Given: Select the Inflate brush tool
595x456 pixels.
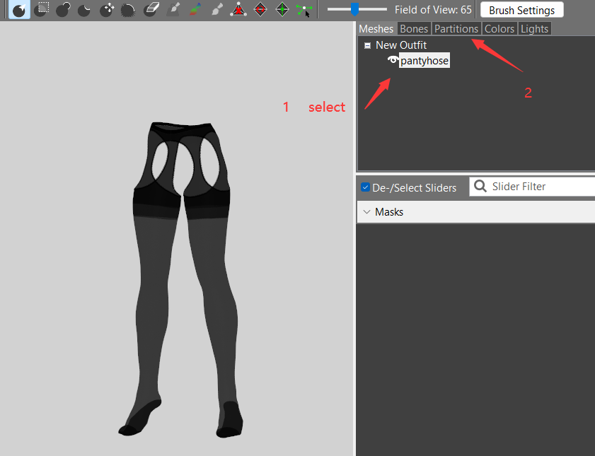Looking at the screenshot, I should (62, 9).
